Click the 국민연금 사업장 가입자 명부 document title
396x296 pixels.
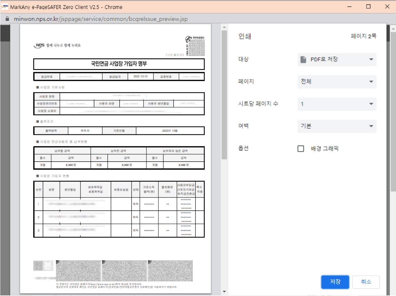click(x=119, y=64)
